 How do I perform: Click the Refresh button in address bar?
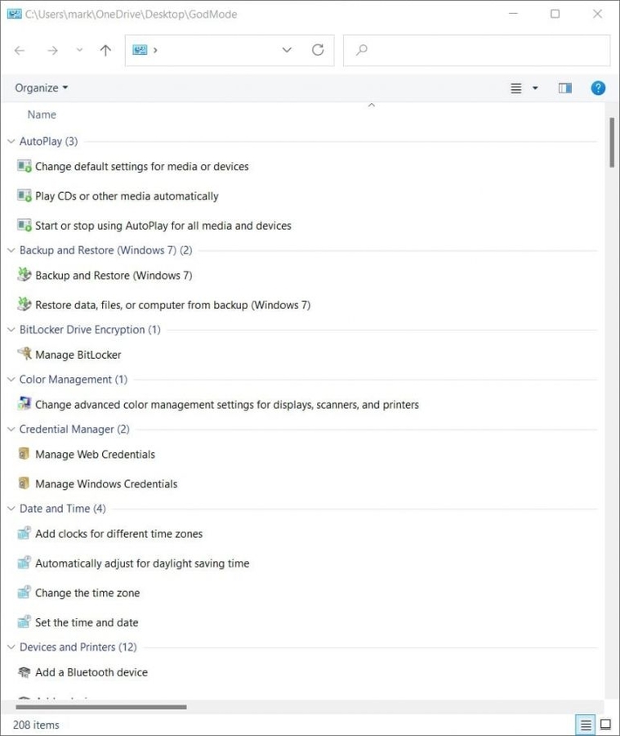(318, 50)
